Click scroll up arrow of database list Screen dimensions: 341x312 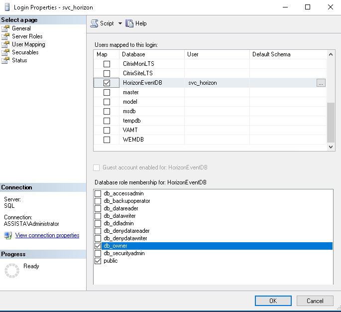point(331,54)
